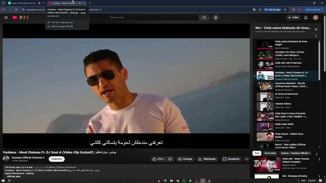Viewport: 326px width, 183px height.
Task: Open tab search dropdown arrow
Action: (3, 3)
